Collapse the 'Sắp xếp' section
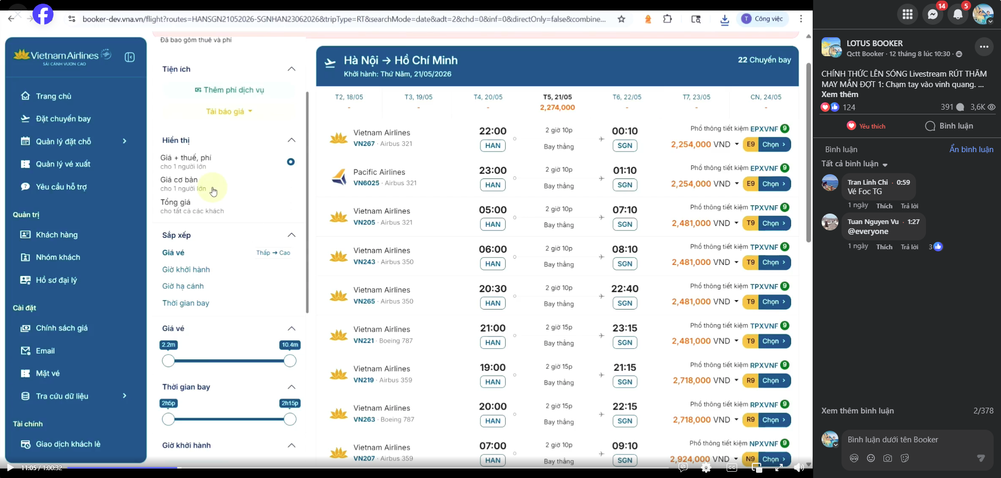Image resolution: width=1001 pixels, height=478 pixels. click(x=292, y=235)
